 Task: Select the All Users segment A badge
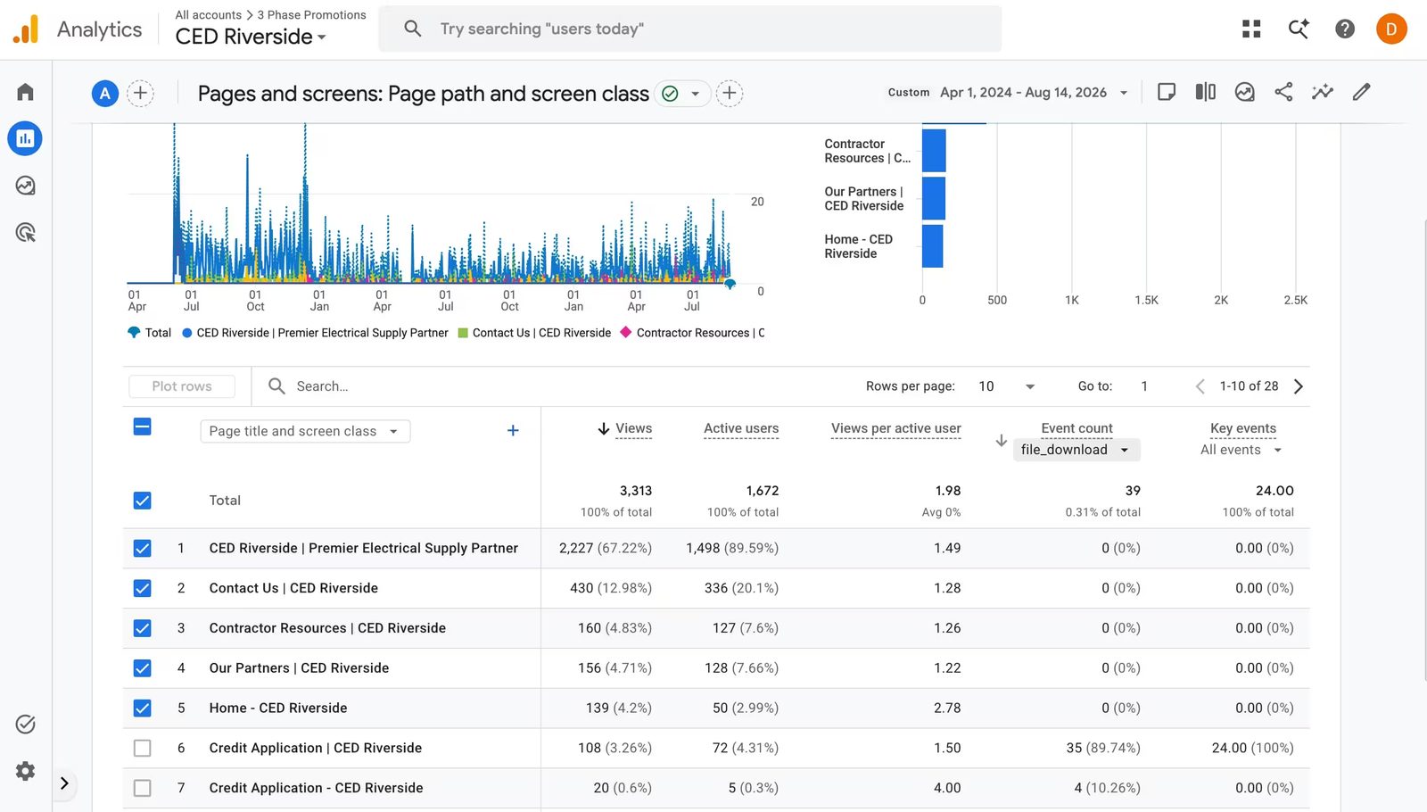pyautogui.click(x=105, y=93)
